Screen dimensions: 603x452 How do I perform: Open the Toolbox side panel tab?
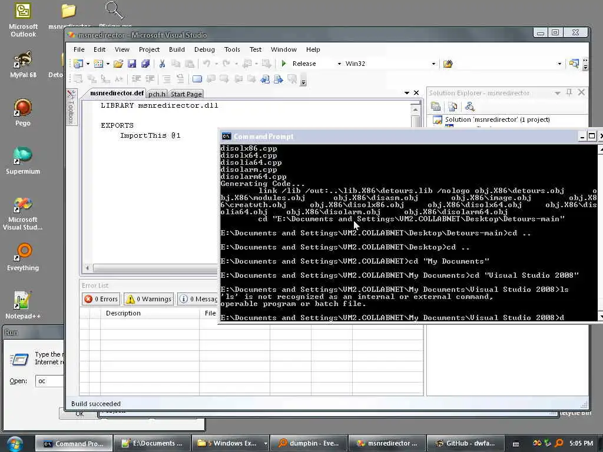pyautogui.click(x=71, y=107)
